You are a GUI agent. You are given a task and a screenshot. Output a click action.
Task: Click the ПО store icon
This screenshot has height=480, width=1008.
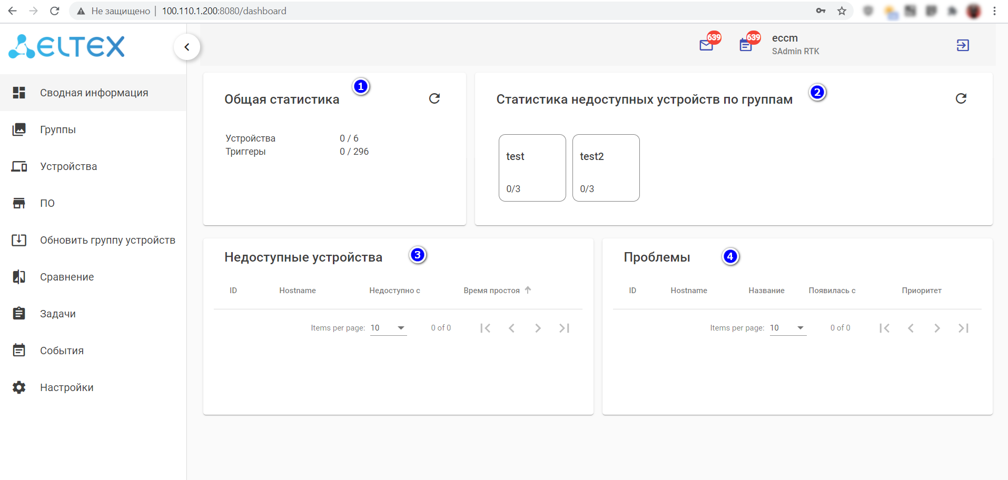coord(19,203)
